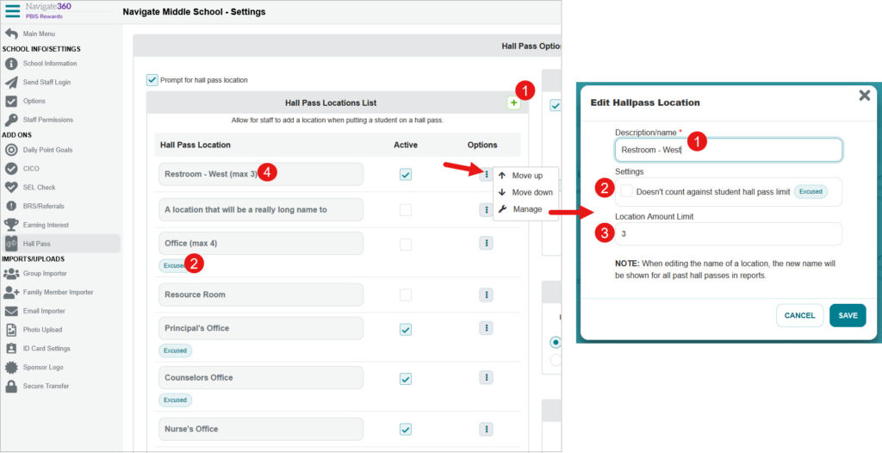
Task: Open ID Card Settings
Action: [x=47, y=349]
